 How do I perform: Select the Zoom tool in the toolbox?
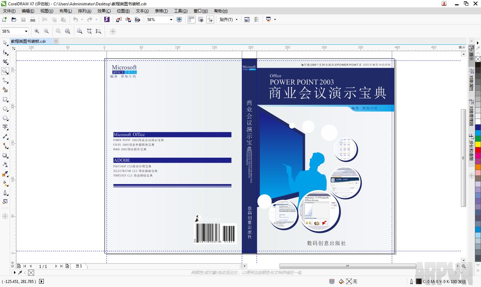tap(5, 71)
